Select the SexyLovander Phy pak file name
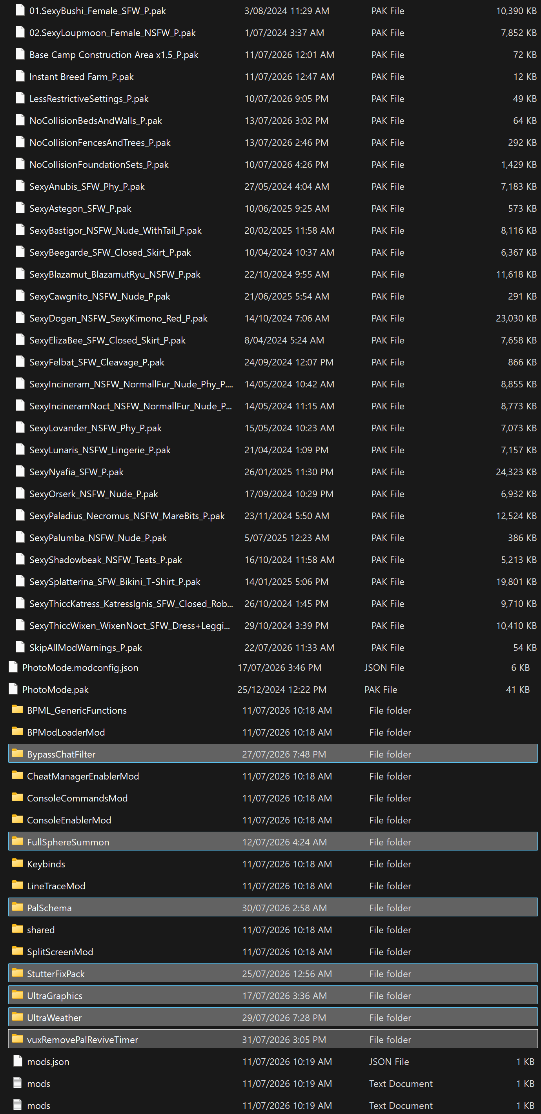The height and width of the screenshot is (1114, 541). tap(96, 428)
